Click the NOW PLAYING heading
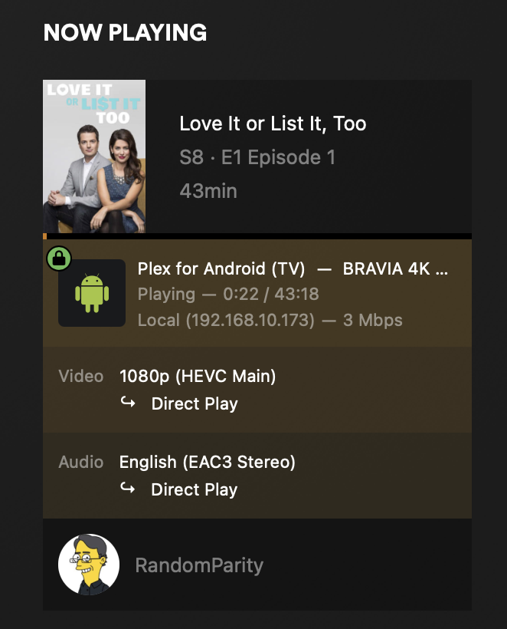Image resolution: width=507 pixels, height=629 pixels. point(125,32)
